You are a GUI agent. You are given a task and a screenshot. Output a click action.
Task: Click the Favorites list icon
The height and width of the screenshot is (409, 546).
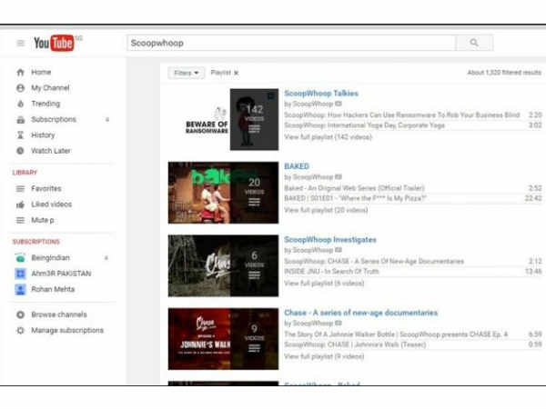(x=21, y=188)
